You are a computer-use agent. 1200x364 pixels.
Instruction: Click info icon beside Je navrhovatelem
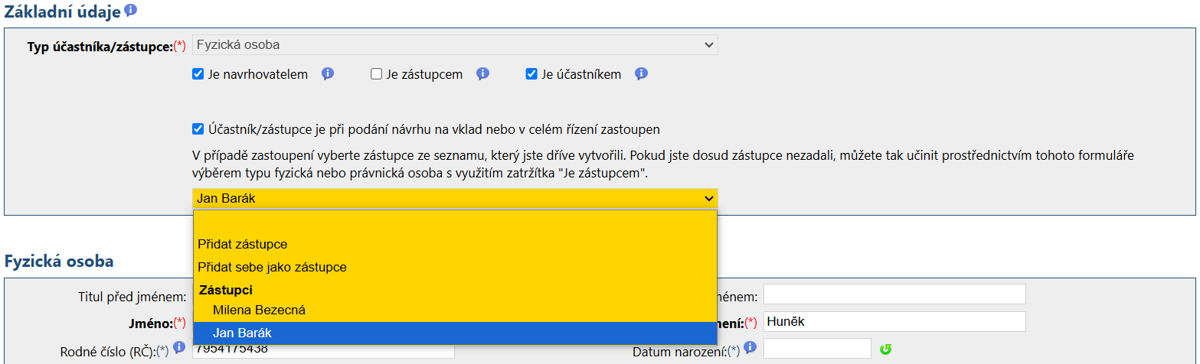328,74
